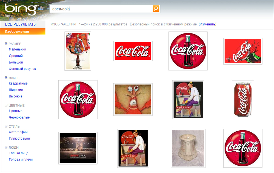Click the ЛЮДИ section heading

[x=14, y=148]
